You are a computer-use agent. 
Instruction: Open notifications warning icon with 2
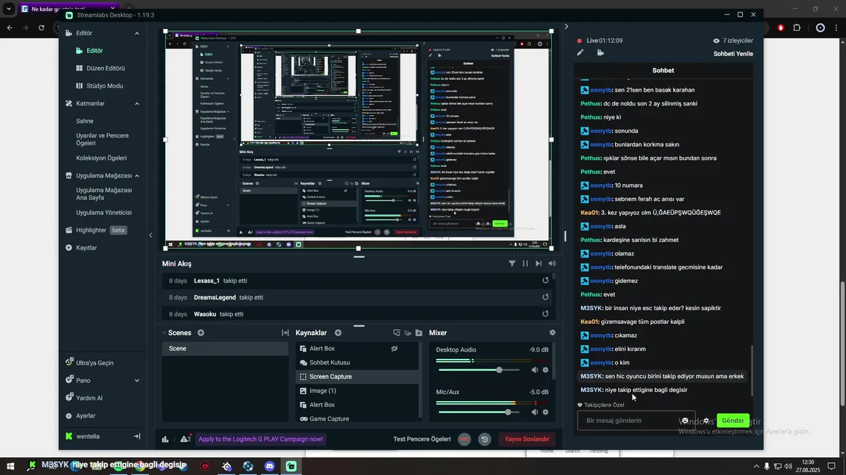(185, 439)
